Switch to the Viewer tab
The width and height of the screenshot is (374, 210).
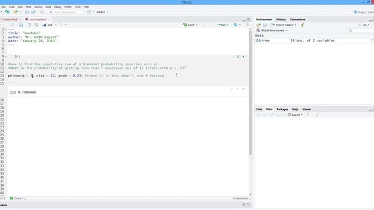click(x=306, y=109)
